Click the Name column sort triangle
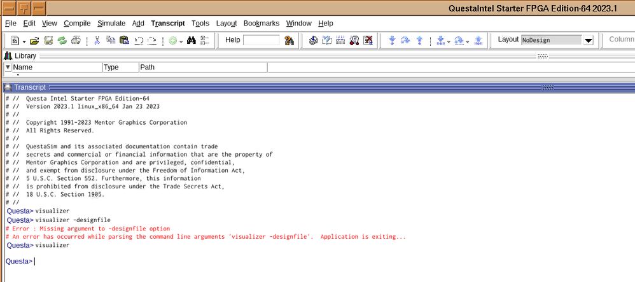 click(x=8, y=67)
